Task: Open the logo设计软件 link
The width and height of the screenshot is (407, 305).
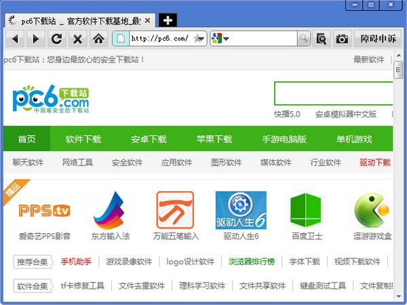Action: click(x=191, y=262)
